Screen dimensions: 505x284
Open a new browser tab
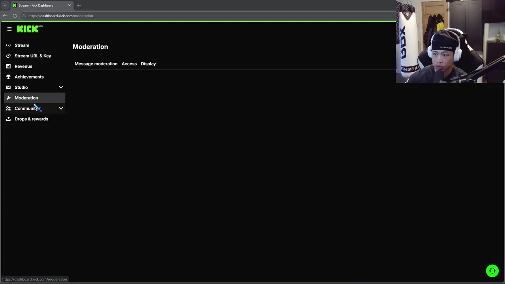tap(79, 5)
